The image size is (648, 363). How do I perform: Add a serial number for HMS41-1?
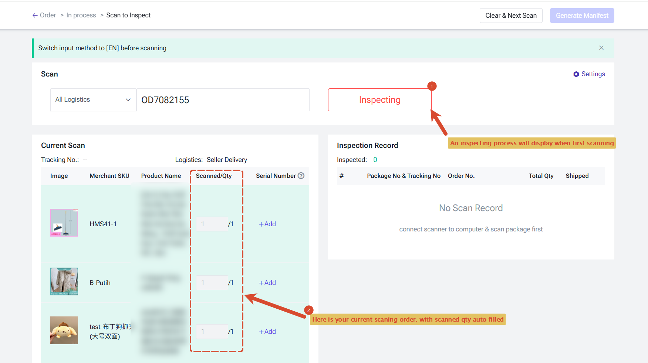click(x=267, y=224)
